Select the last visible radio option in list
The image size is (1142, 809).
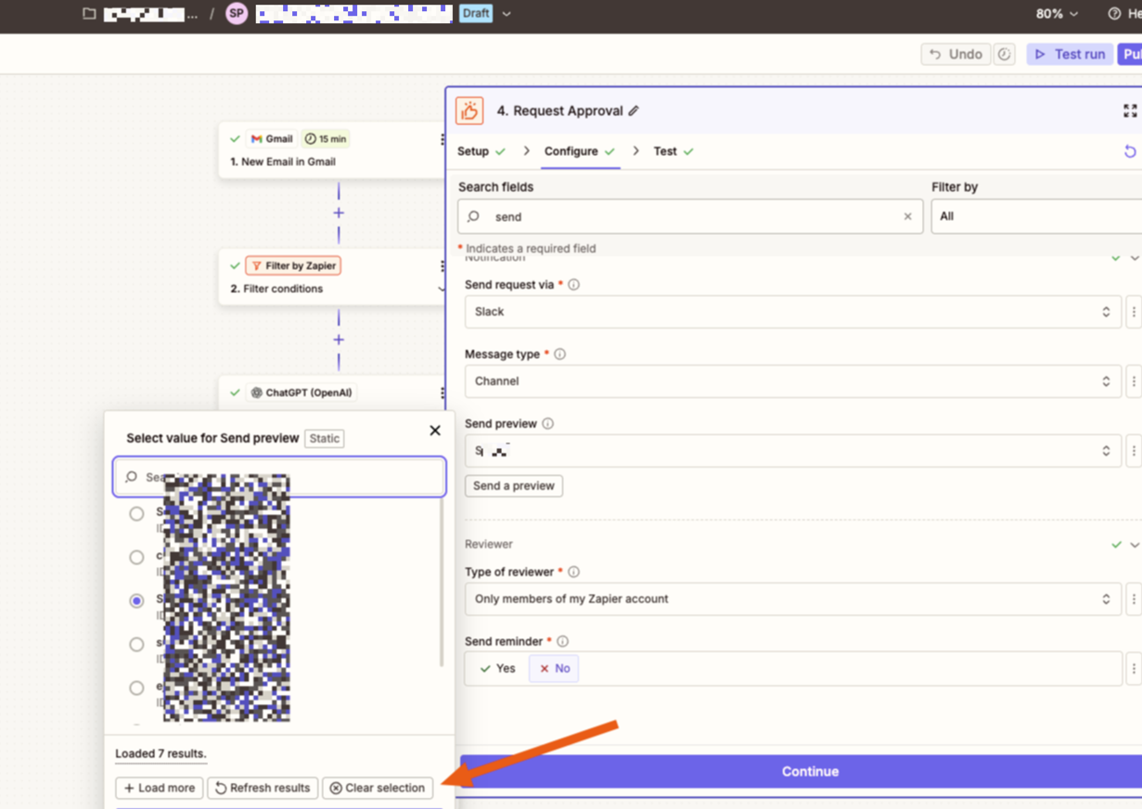click(x=136, y=688)
